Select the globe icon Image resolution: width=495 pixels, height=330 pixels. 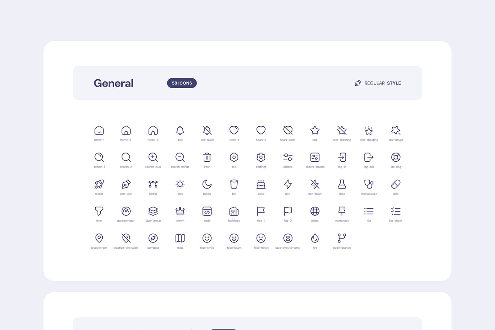(315, 211)
